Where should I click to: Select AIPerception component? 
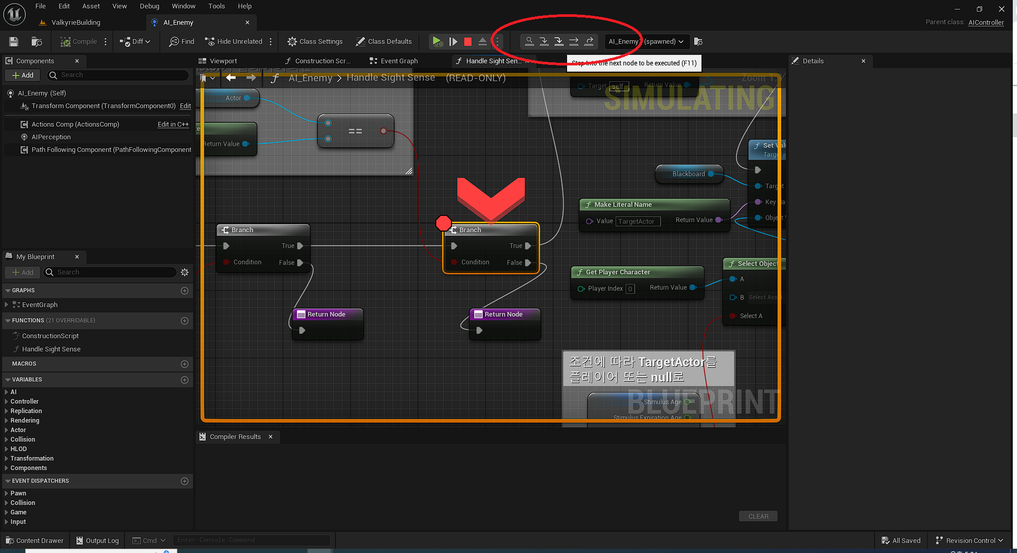(x=51, y=137)
